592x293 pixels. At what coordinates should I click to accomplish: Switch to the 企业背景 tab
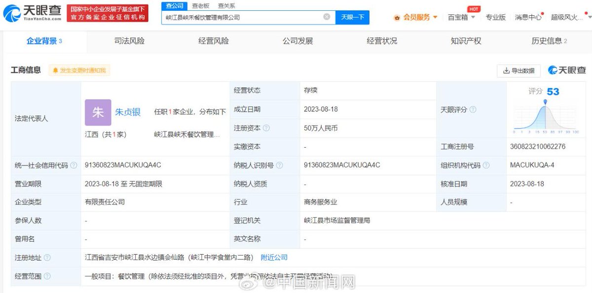tap(44, 41)
